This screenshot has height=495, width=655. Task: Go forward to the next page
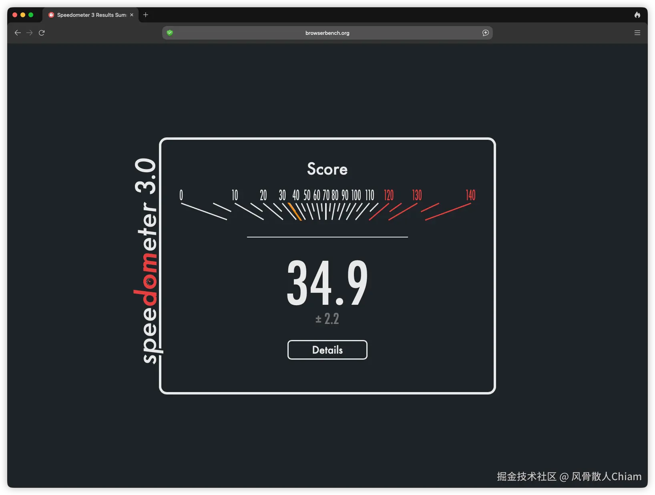30,33
